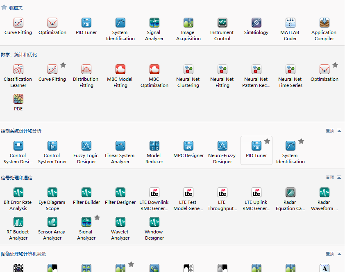Screen dimensions: 345x272
Task: Click 置顶 link for 信号处理和通信 section
Action: [x=329, y=178]
